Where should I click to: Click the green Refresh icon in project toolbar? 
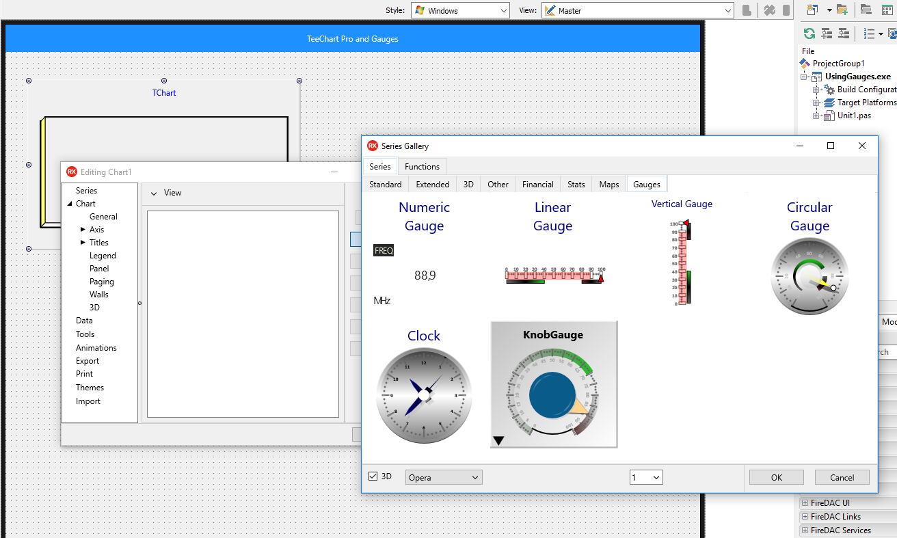pyautogui.click(x=809, y=33)
